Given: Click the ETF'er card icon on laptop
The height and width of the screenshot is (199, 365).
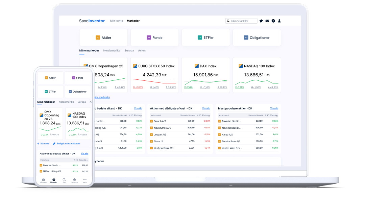Looking at the screenshot, I should point(200,38).
